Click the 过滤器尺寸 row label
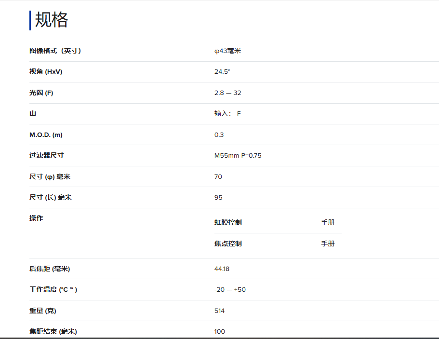 coord(47,155)
